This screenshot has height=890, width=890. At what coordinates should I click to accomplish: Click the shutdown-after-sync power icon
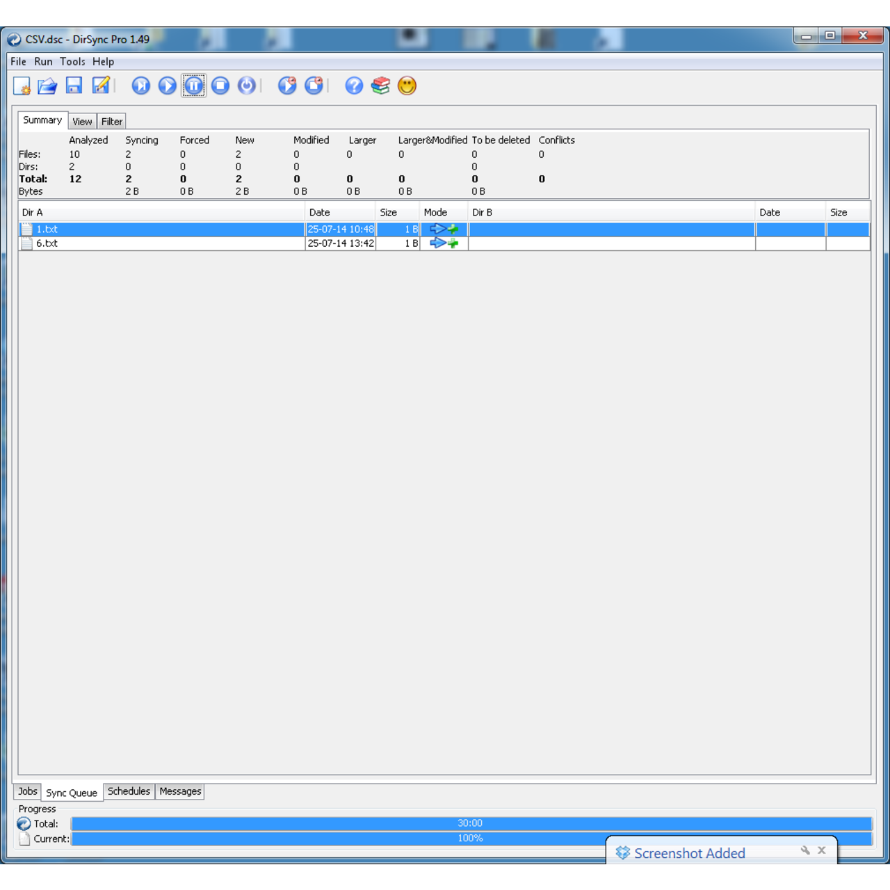coord(246,86)
